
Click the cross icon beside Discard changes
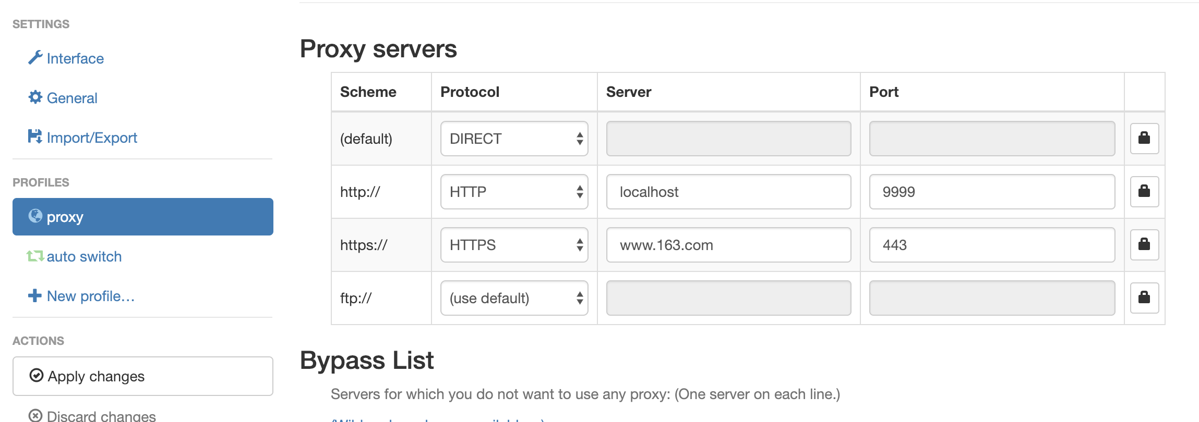point(35,415)
